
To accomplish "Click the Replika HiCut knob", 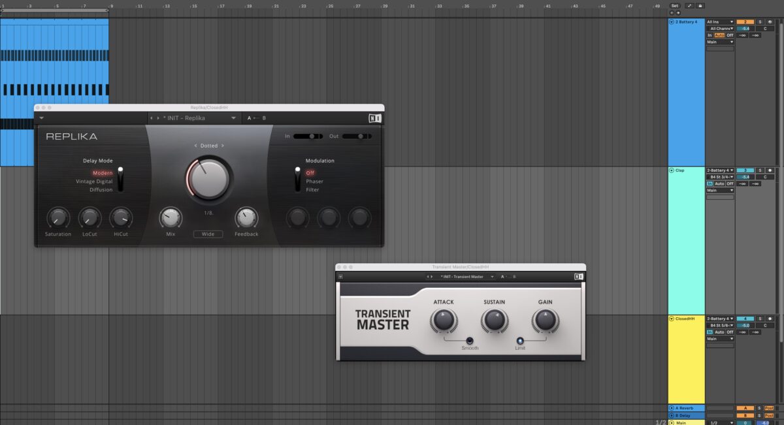I will tap(121, 218).
